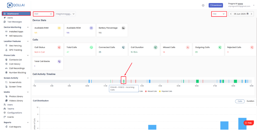Screen dimensions: 257x135
Task: Open the meghanaggg user dropdown
Action: 65,14
